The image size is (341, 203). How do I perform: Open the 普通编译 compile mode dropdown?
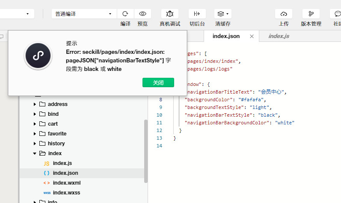pyautogui.click(x=83, y=14)
